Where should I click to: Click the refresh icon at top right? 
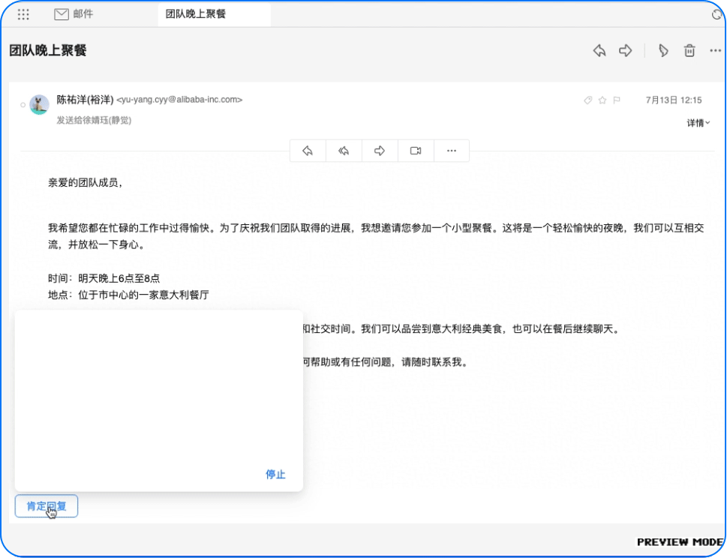[x=716, y=14]
